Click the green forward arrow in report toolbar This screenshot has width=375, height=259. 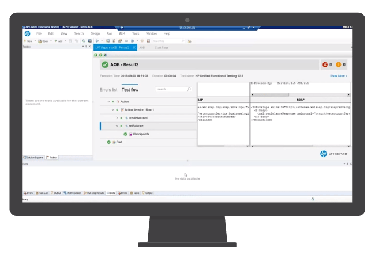coord(101,55)
